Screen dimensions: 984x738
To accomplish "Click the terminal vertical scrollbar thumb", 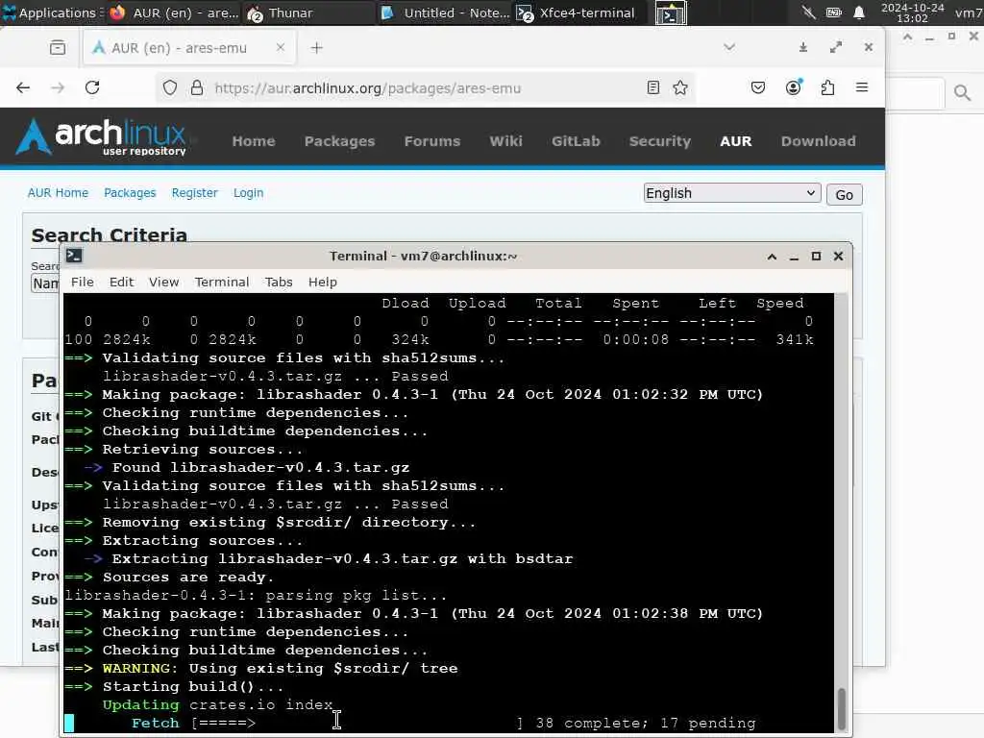I will coord(841,708).
